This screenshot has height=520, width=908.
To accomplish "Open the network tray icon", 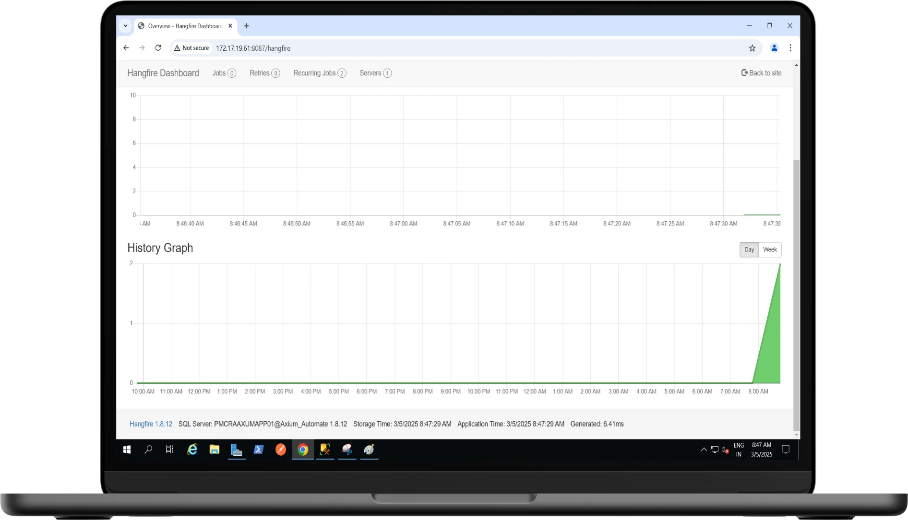I will coord(715,449).
